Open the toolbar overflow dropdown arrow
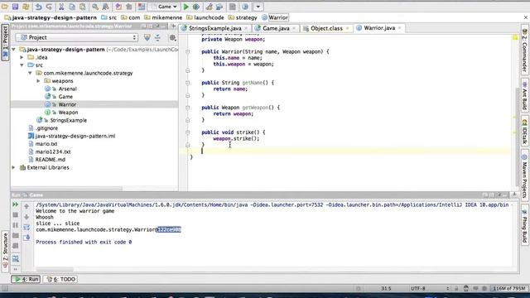The width and height of the screenshot is (530, 298). click(x=258, y=7)
